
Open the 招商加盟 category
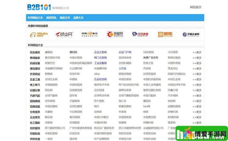point(35,107)
